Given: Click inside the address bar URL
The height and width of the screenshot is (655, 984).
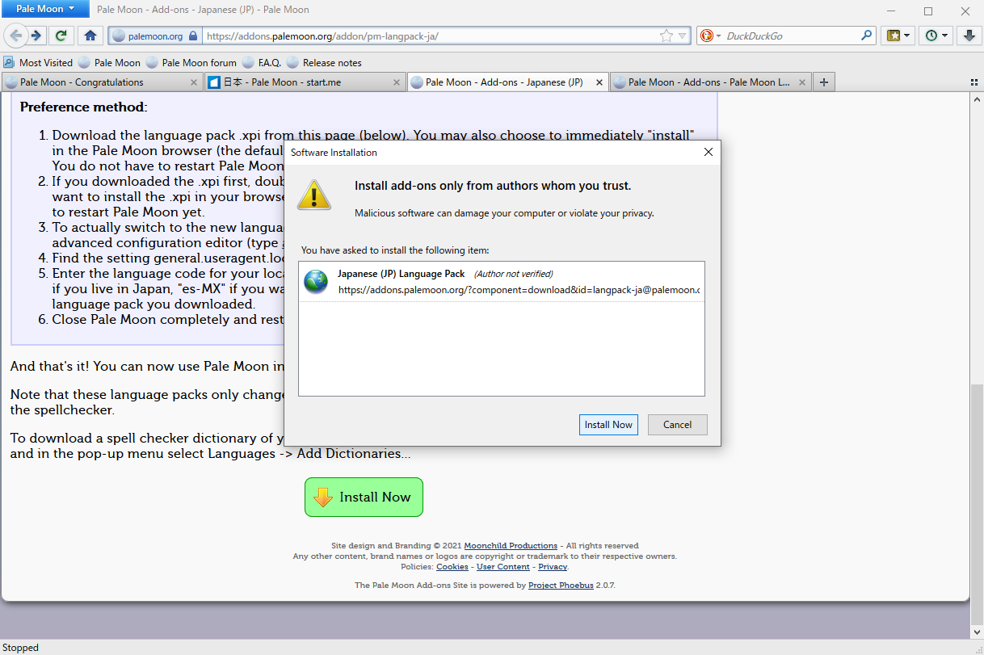Looking at the screenshot, I should 428,36.
